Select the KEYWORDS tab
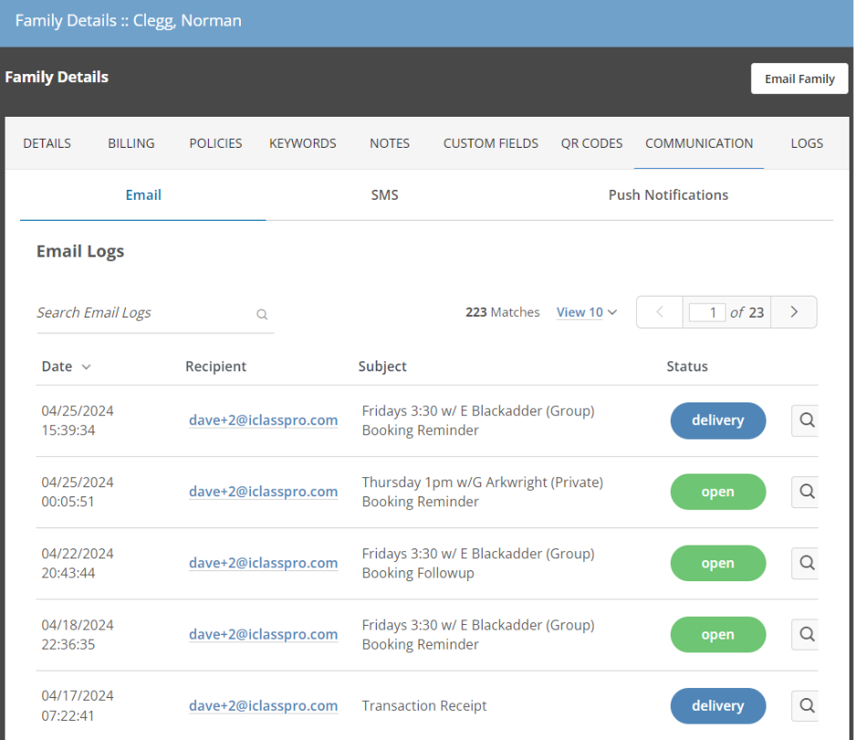This screenshot has width=854, height=740. (x=303, y=143)
